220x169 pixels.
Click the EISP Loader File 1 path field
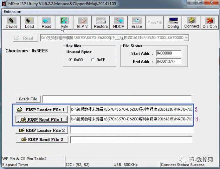(x=131, y=109)
